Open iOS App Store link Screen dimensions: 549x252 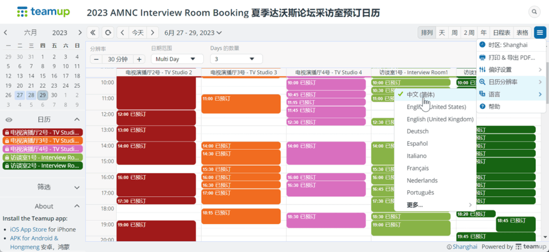click(28, 229)
